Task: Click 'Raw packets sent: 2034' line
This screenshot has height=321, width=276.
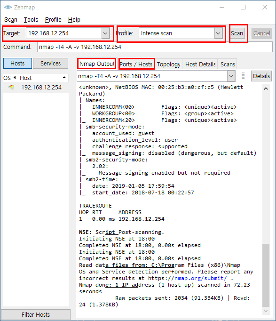Action: [151, 298]
